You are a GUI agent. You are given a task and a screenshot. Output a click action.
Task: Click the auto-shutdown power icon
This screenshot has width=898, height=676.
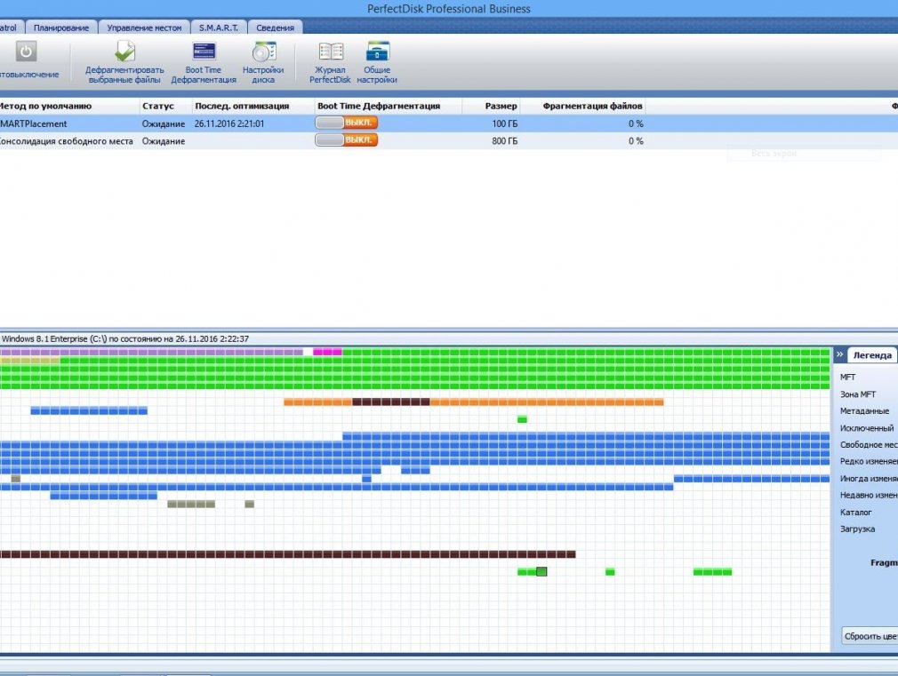[25, 52]
